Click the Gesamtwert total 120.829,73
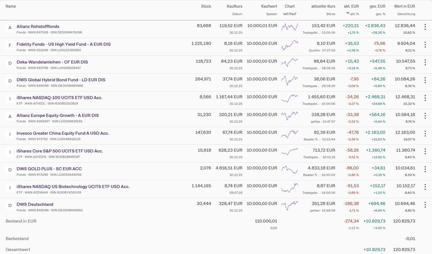 404,250
